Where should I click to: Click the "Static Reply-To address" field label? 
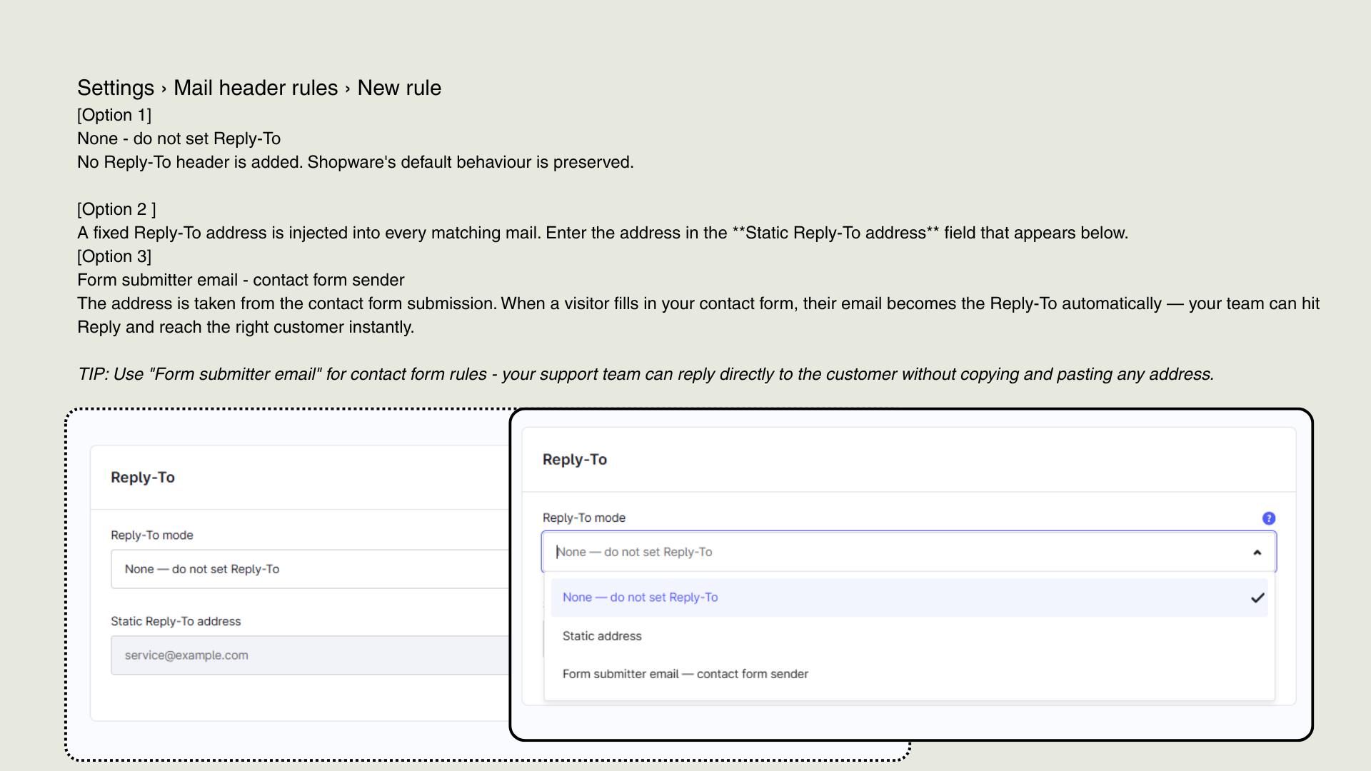click(x=176, y=621)
